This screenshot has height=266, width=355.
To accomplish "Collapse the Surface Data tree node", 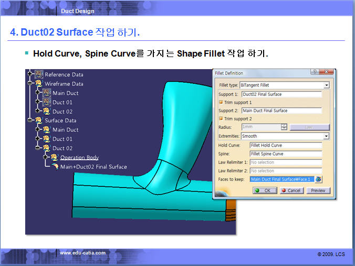I will click(x=30, y=120).
